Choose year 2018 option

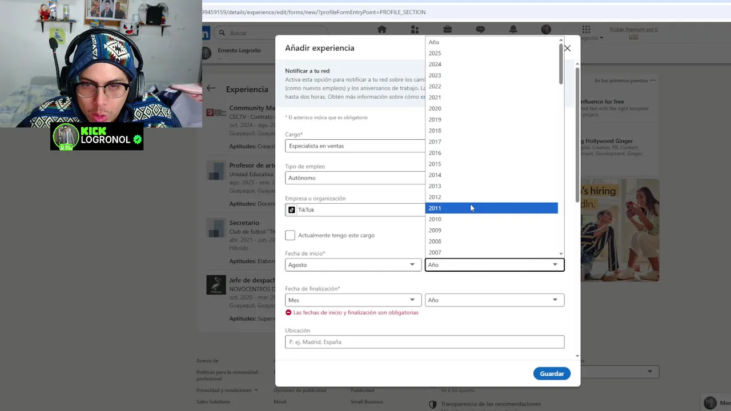coord(492,131)
